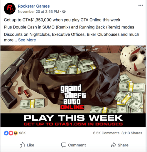The image size is (147, 152).
Task: Expand post text with See More
Action: [27, 40]
